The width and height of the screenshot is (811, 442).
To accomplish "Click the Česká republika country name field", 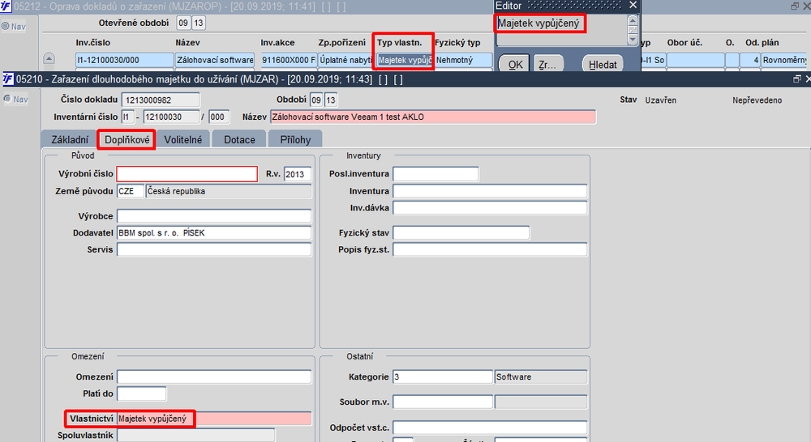I will (229, 191).
